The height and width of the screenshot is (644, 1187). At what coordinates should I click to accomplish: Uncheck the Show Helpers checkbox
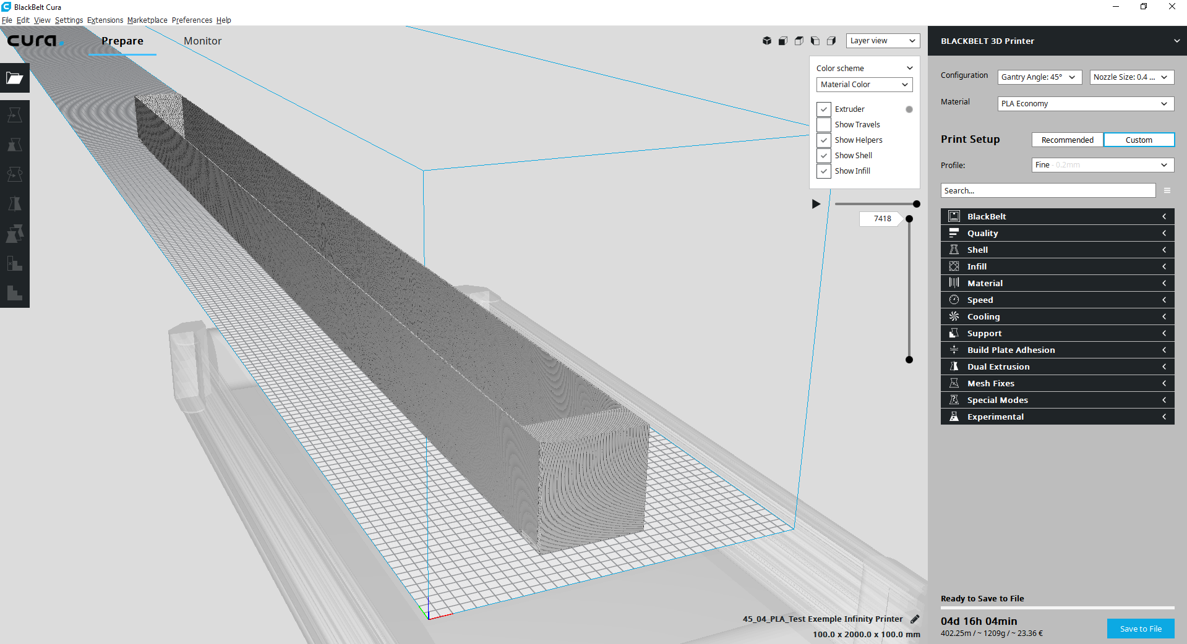click(x=824, y=140)
